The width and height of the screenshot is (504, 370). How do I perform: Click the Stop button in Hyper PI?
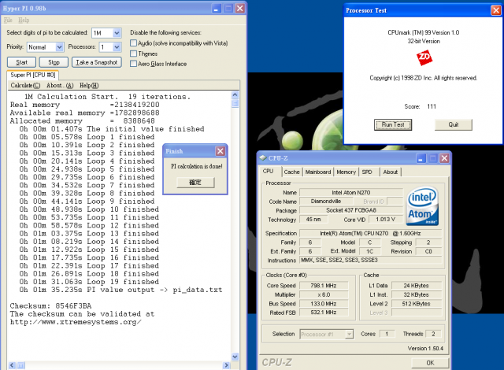point(54,62)
